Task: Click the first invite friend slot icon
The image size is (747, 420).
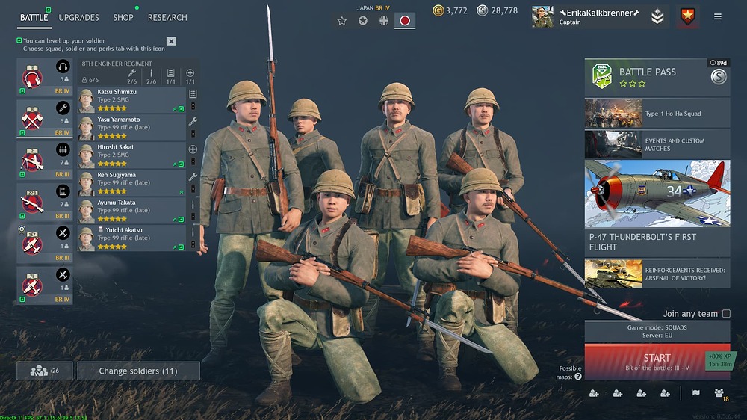Action: click(594, 393)
